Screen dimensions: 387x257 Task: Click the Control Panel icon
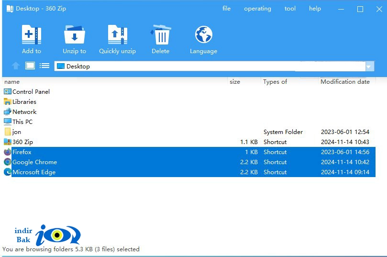(x=8, y=91)
